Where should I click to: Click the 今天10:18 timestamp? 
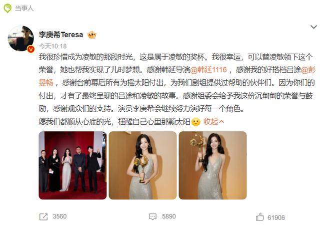tap(52, 46)
